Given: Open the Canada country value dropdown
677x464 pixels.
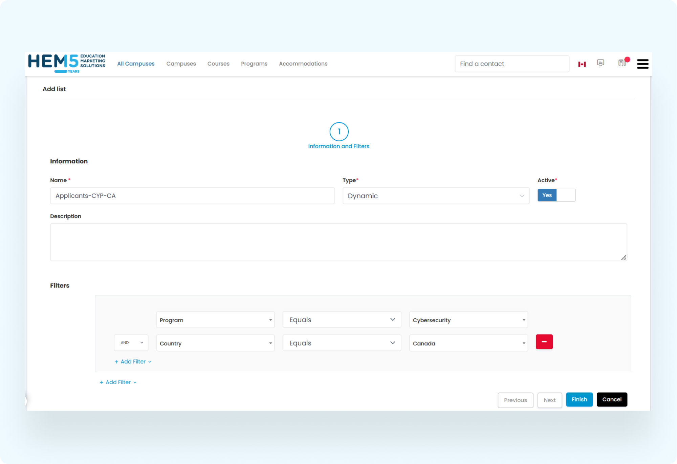Looking at the screenshot, I should tap(468, 343).
